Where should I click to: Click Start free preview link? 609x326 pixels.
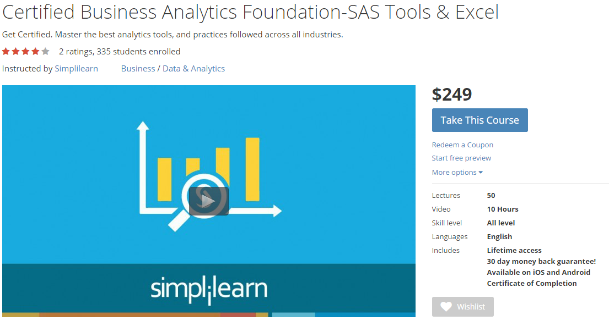point(461,158)
